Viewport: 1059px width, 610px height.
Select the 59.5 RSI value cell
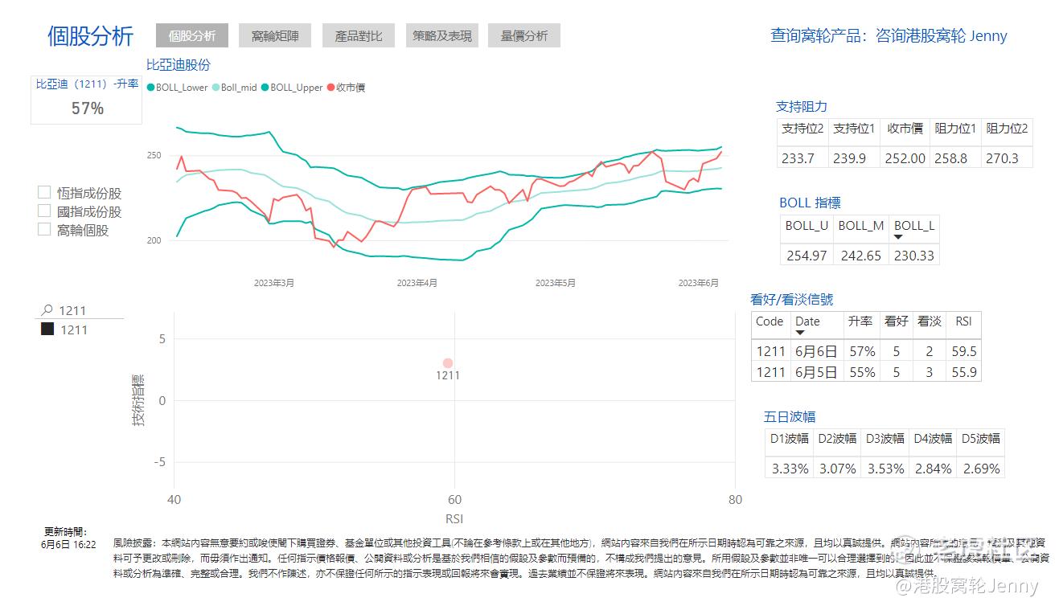[963, 351]
